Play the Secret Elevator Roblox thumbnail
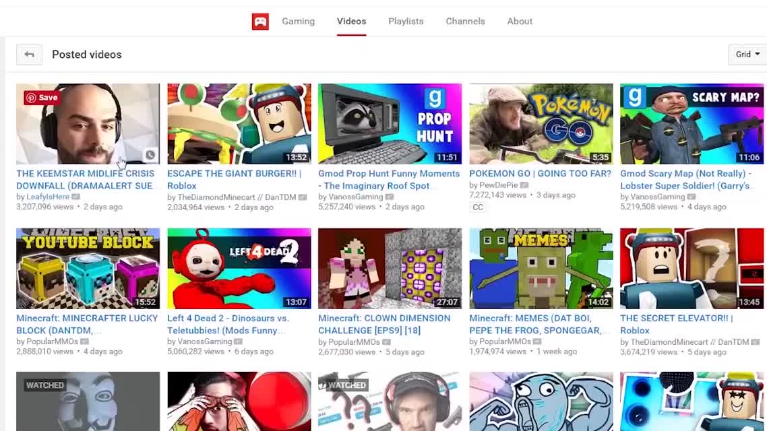 tap(692, 268)
